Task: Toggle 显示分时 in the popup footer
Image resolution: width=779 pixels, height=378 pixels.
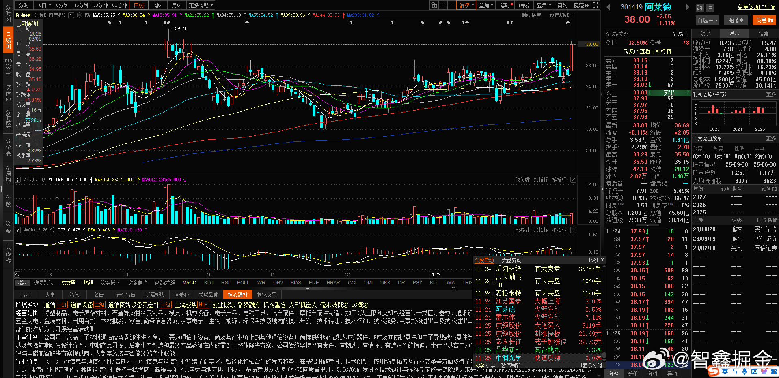Action: pos(593,365)
